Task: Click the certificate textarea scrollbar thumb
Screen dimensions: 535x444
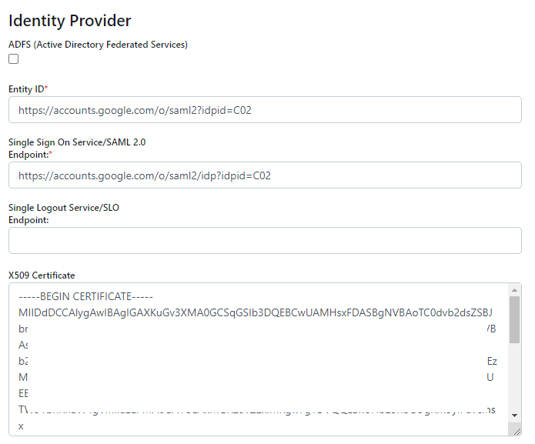Action: (x=514, y=319)
